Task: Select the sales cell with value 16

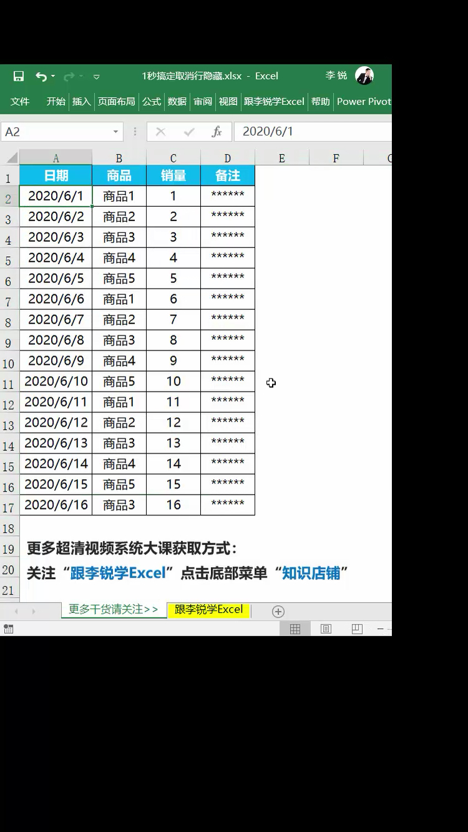Action: coord(173,505)
